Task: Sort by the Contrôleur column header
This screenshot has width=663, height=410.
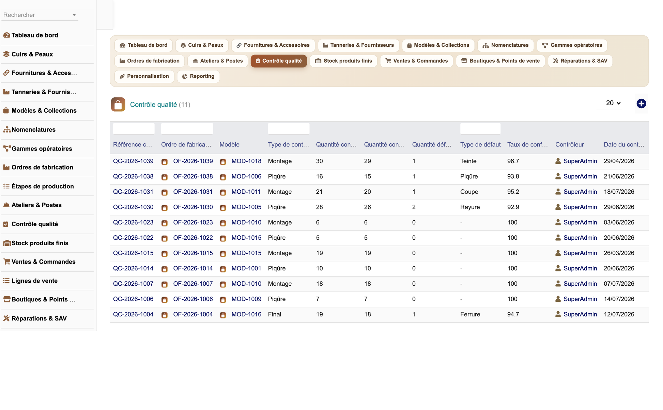Action: [x=569, y=144]
